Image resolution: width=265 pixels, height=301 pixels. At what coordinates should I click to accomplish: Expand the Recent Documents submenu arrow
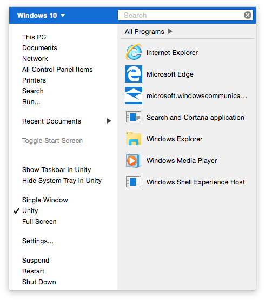[109, 121]
